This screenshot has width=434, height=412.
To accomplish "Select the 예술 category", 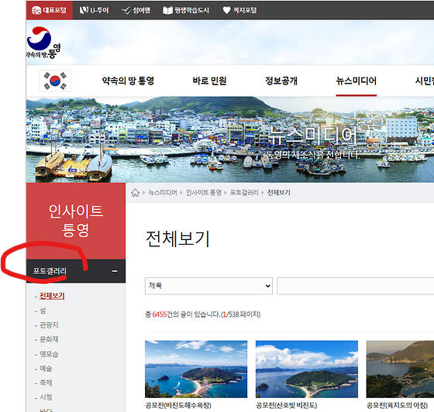I will 46,369.
